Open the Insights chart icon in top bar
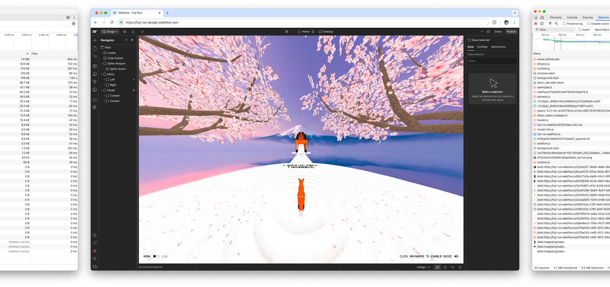The image size is (610, 287). 133,32
